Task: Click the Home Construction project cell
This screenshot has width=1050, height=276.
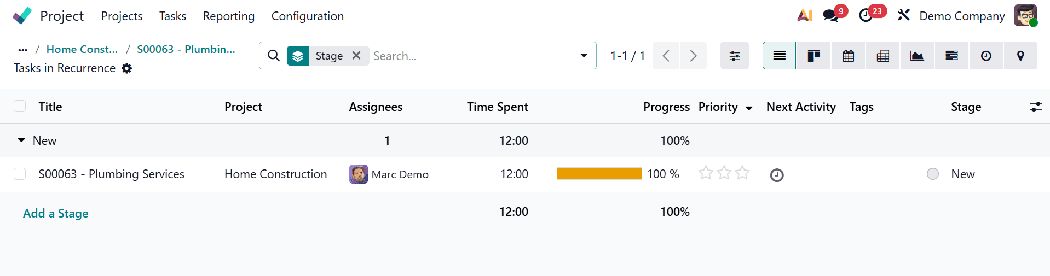Action: [x=275, y=174]
